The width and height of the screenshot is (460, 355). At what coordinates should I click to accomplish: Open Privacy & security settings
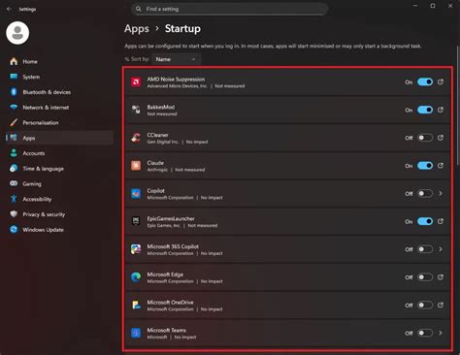(59, 214)
